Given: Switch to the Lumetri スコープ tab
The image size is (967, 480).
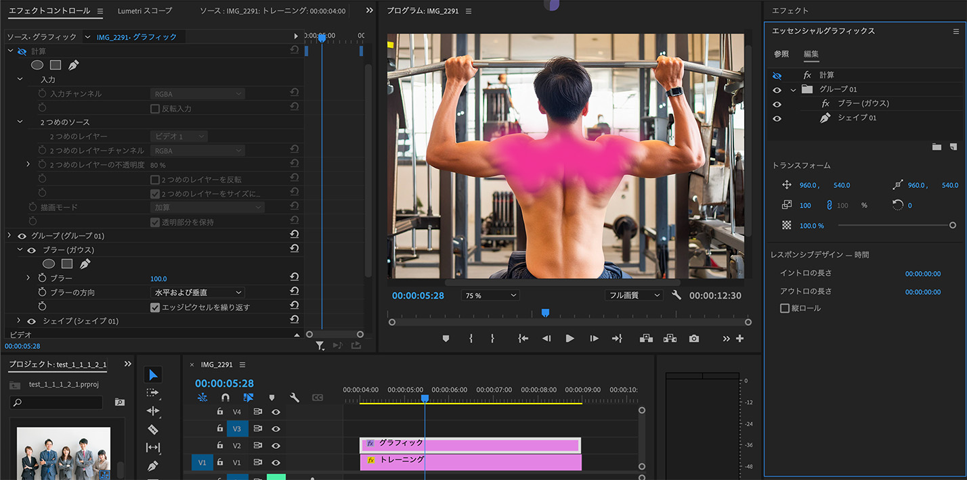Looking at the screenshot, I should pos(144,11).
